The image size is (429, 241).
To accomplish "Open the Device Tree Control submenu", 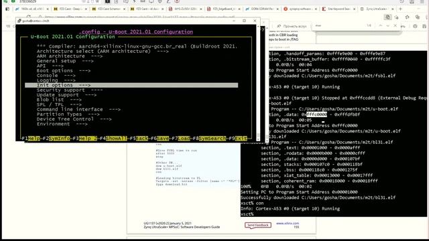I will [x=74, y=119].
